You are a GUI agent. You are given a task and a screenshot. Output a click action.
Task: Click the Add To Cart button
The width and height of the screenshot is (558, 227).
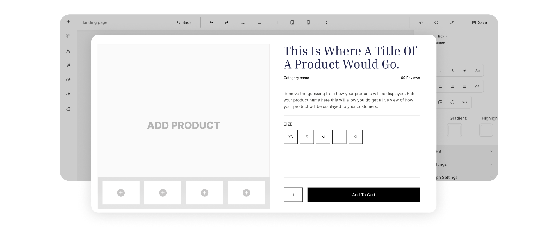pyautogui.click(x=363, y=195)
